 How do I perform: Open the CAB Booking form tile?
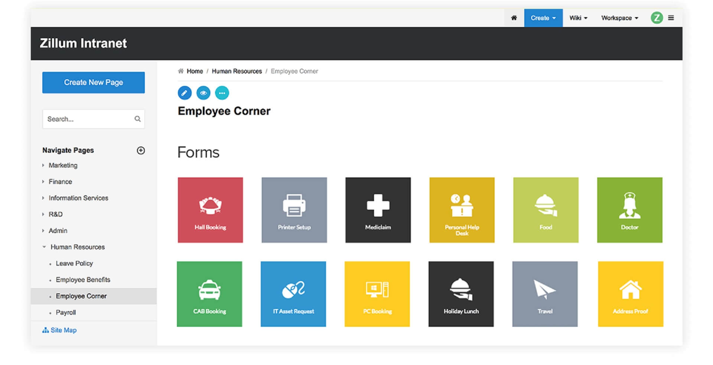point(209,294)
